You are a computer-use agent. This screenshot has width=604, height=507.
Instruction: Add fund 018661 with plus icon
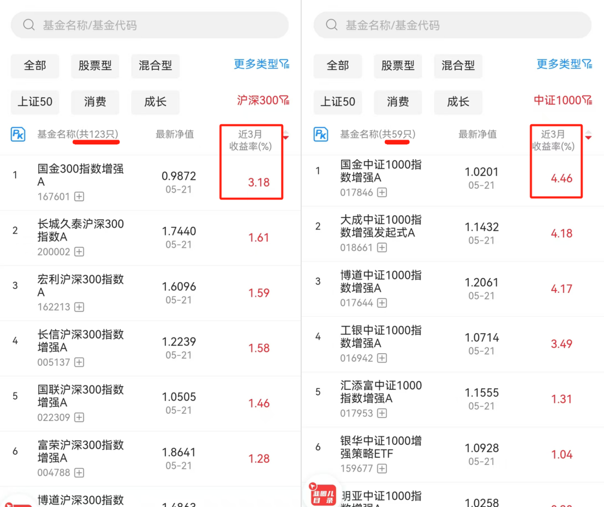point(382,248)
